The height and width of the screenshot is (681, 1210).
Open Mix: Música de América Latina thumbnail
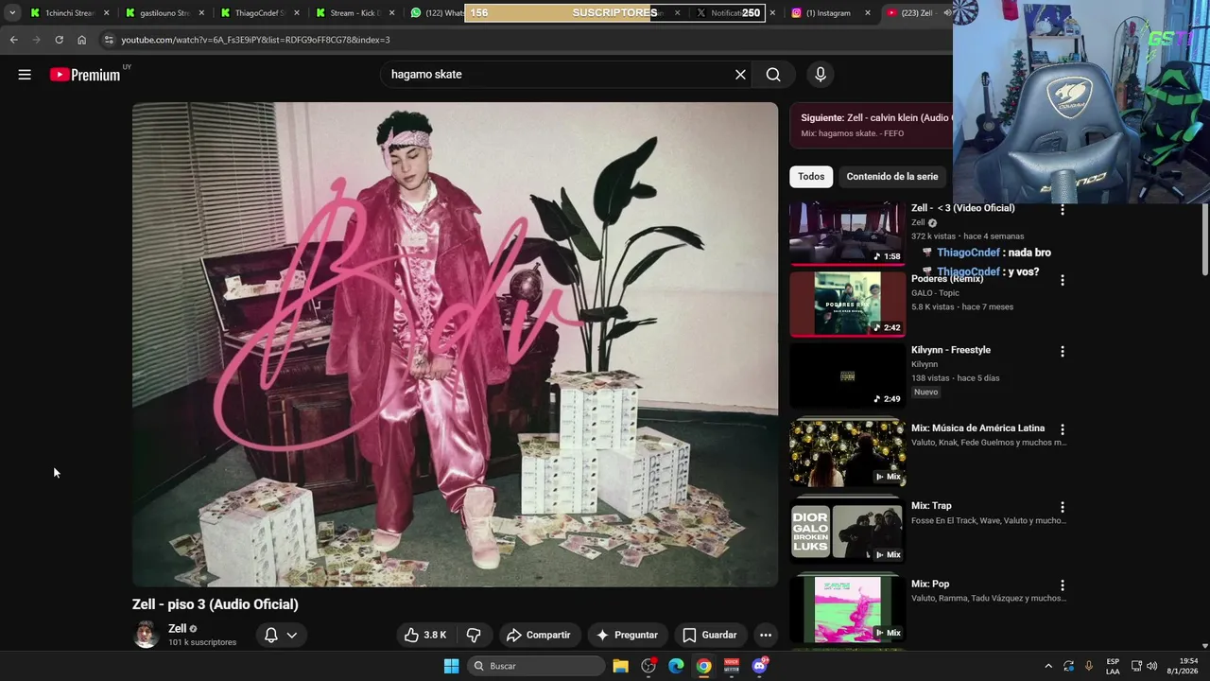click(x=847, y=452)
